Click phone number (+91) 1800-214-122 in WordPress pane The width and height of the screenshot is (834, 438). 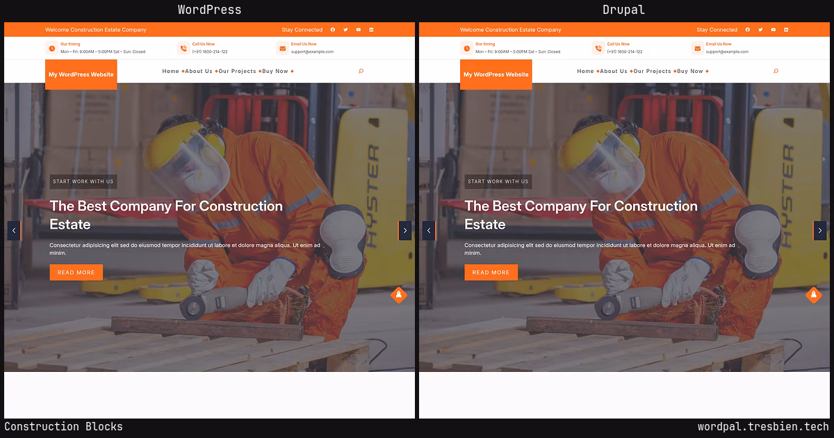[210, 51]
